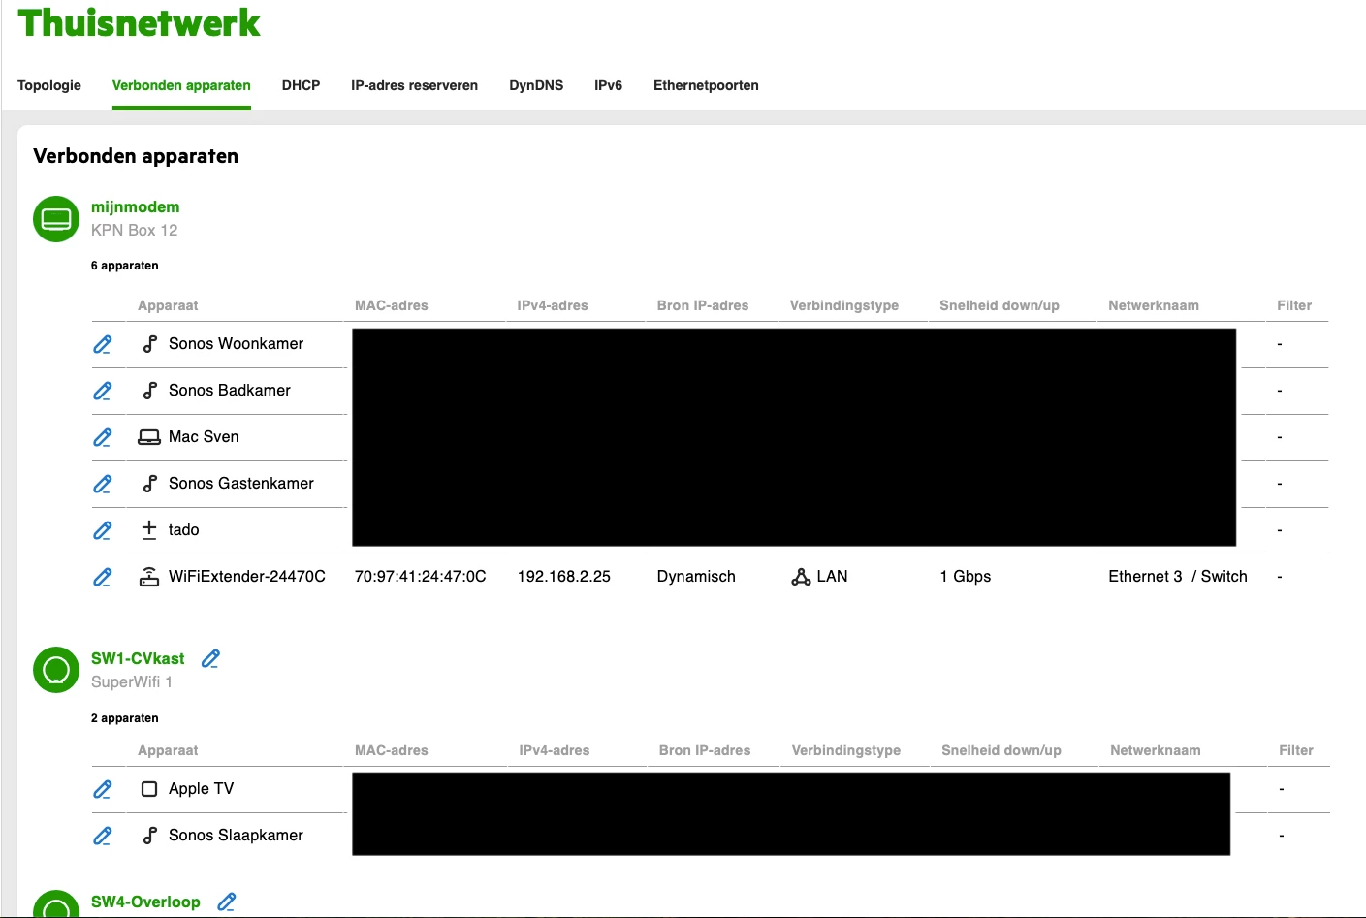Edit the Apple TV device

point(102,789)
